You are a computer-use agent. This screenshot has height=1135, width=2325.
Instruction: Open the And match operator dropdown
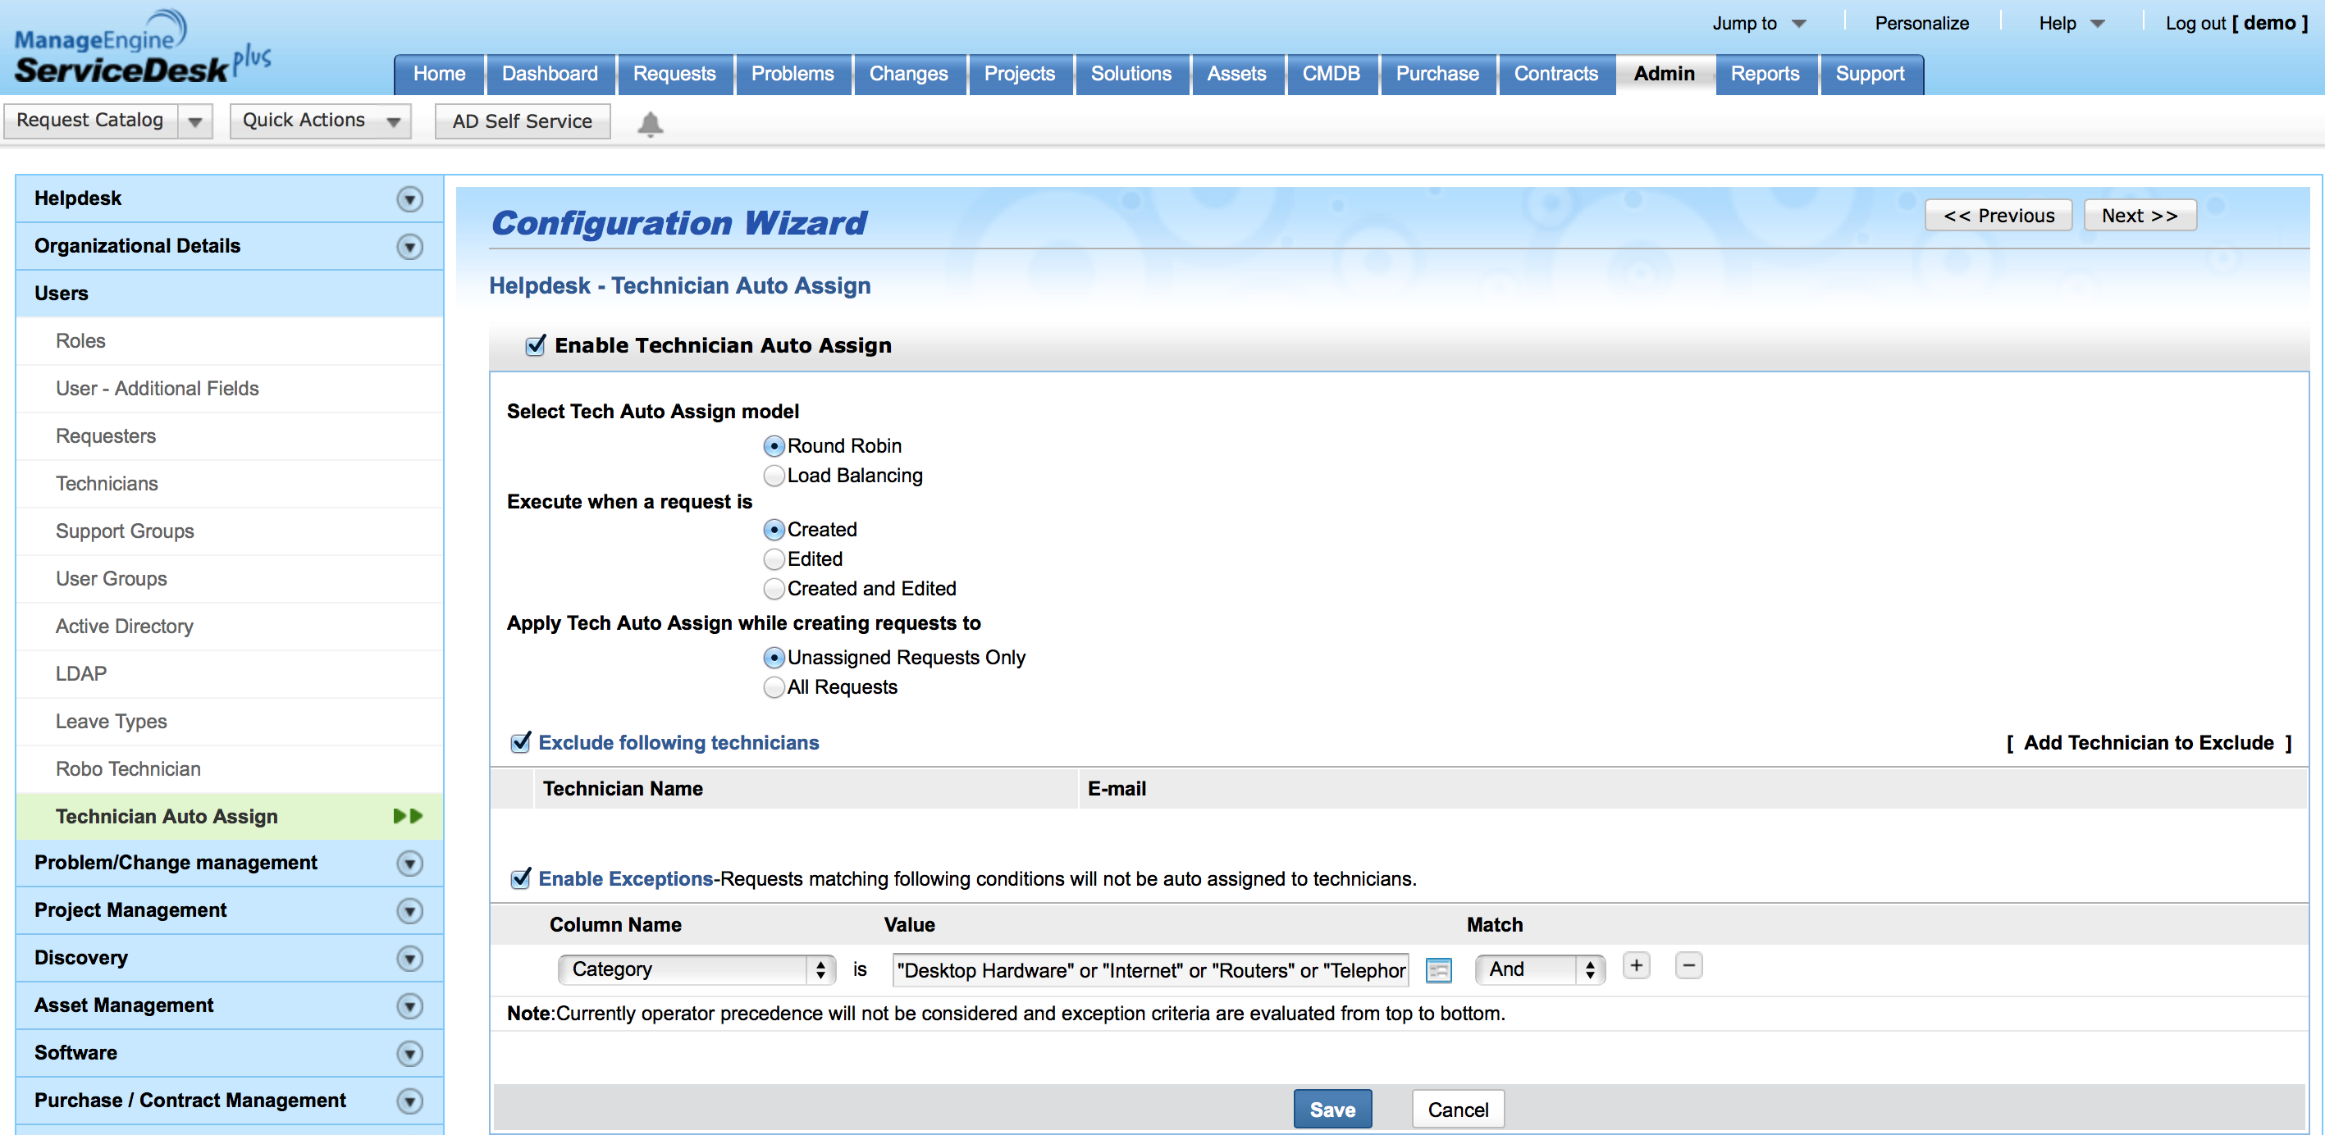pyautogui.click(x=1539, y=969)
